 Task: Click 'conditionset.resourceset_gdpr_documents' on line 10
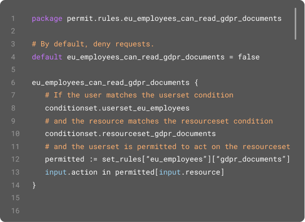coord(130,134)
